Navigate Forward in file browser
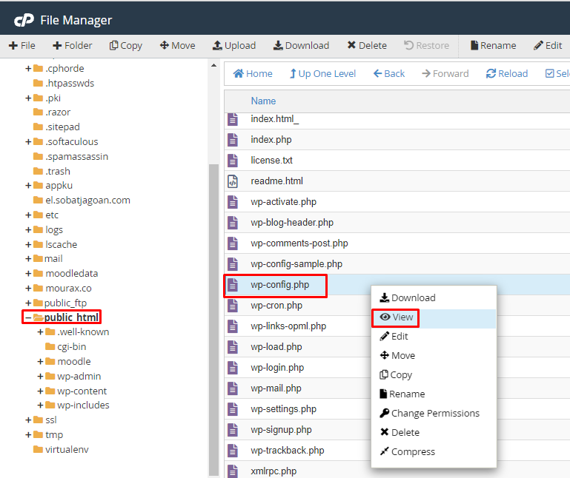Viewport: 570px width, 478px height. tap(445, 74)
